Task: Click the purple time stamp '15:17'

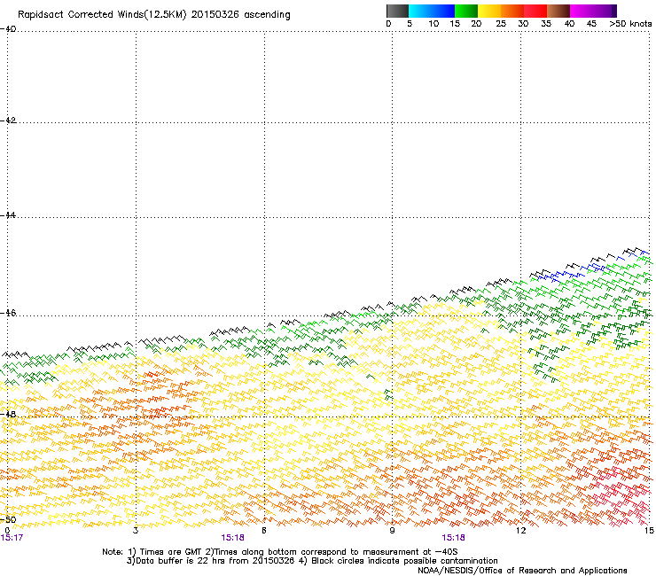Action: coord(12,538)
